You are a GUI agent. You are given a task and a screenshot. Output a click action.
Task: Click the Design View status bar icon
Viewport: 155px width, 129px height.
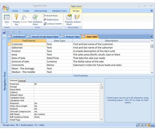[149, 125]
